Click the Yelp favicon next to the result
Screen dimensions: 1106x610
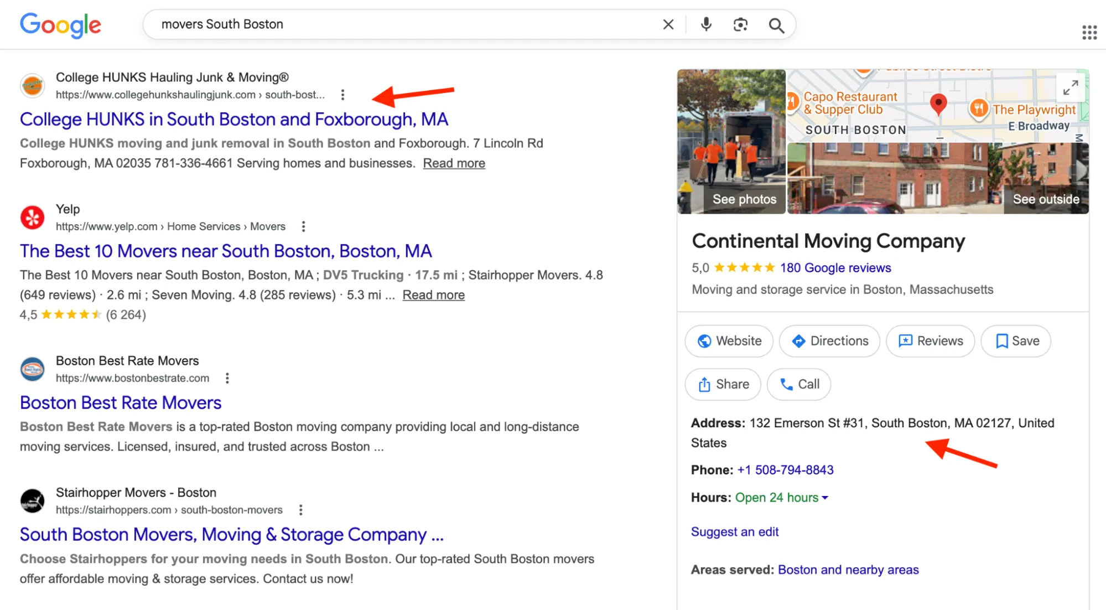(32, 217)
